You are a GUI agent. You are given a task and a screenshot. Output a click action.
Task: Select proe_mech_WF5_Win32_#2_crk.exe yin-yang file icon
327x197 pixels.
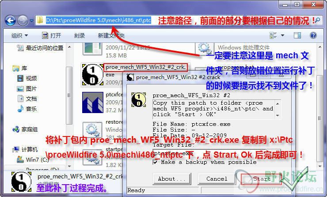tap(93, 75)
